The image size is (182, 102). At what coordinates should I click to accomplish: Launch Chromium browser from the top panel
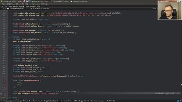(x=27, y=1)
